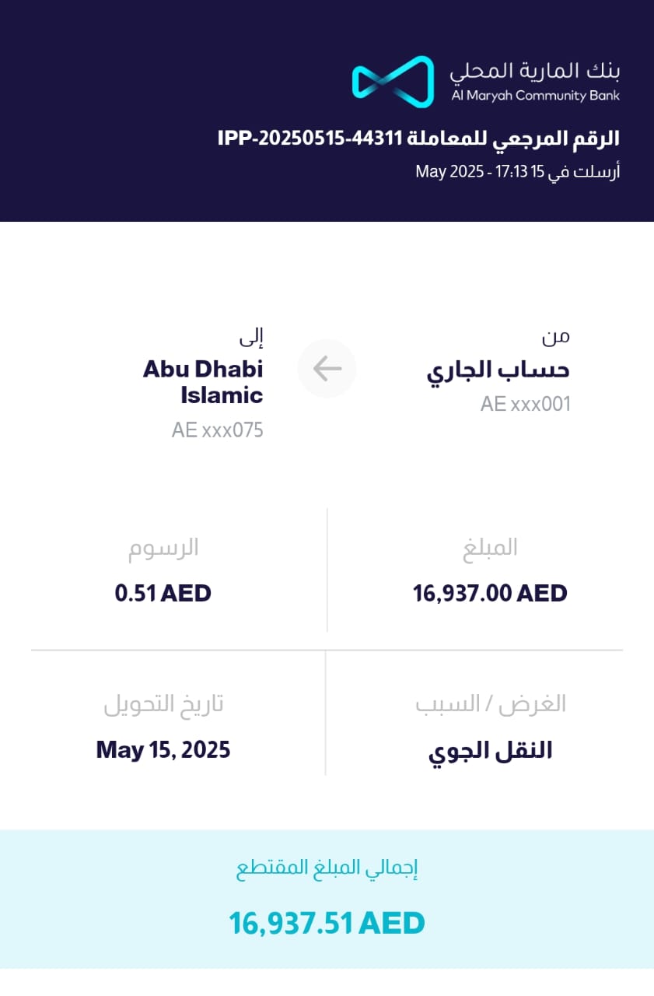Screen dimensions: 654x996
Task: Click the total deducted 16,937.51 AED
Action: 327,924
